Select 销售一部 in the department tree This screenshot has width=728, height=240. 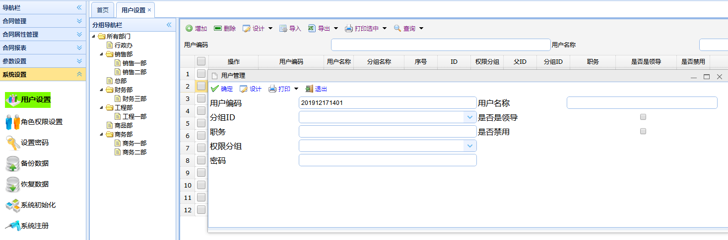click(134, 63)
